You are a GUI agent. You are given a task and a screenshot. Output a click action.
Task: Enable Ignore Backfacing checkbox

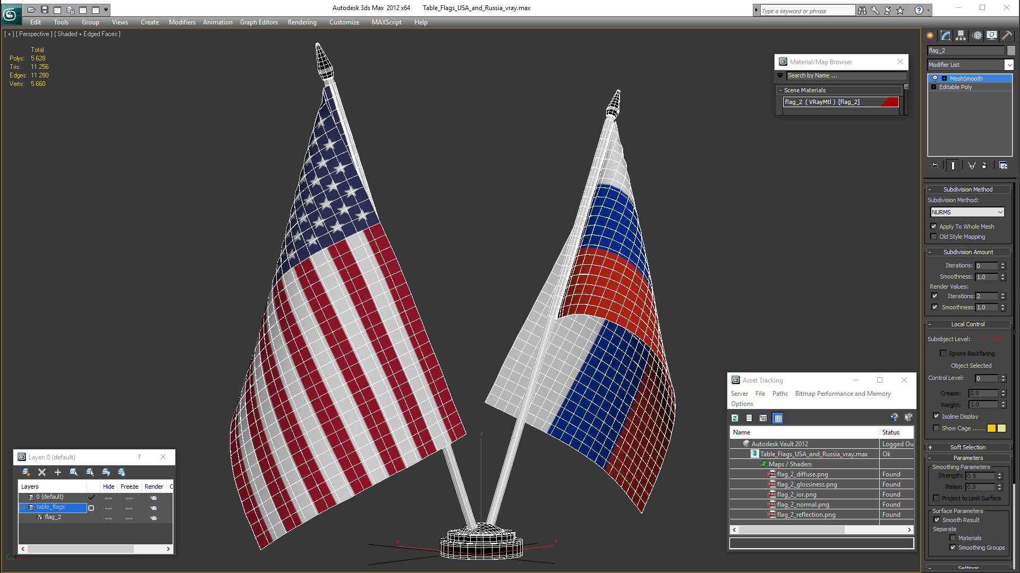pyautogui.click(x=943, y=353)
